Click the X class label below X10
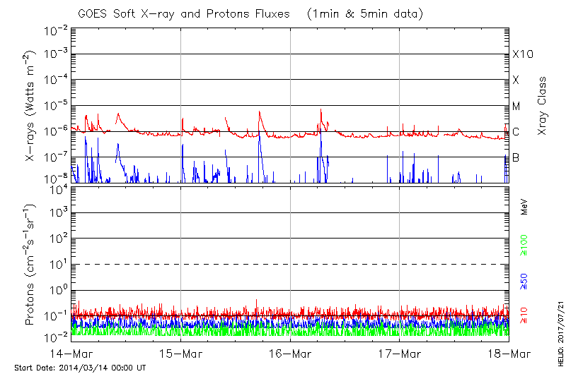Image resolution: width=566 pixels, height=374 pixels. [516, 80]
